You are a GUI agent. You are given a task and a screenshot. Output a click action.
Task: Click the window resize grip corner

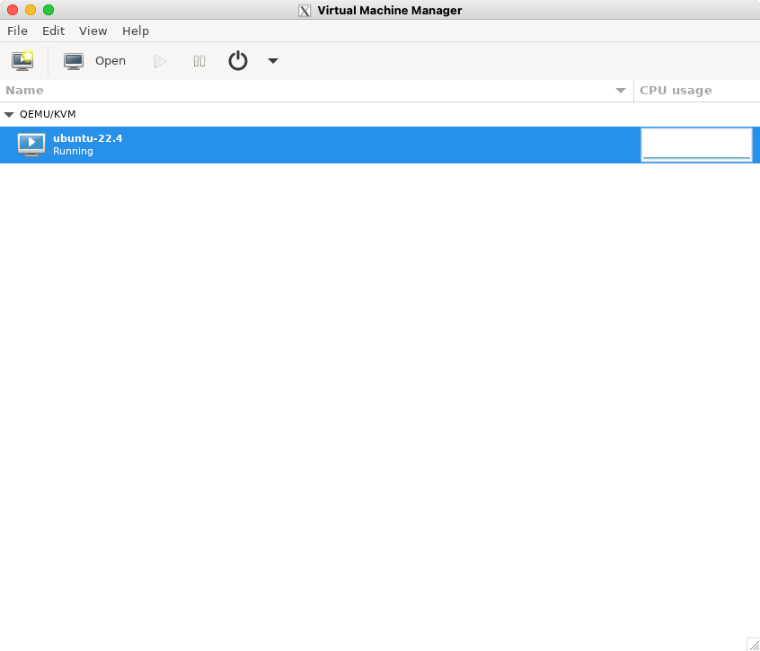[x=753, y=644]
